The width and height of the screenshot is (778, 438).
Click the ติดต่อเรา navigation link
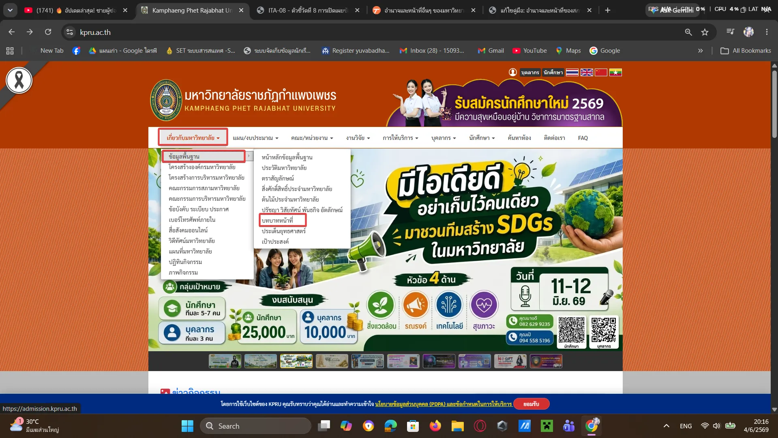click(554, 138)
